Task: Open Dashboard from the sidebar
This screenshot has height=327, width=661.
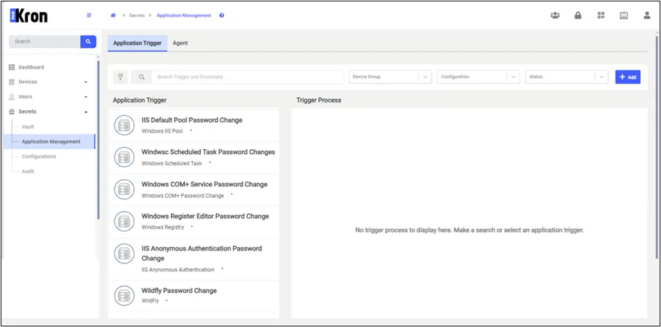Action: coord(31,67)
